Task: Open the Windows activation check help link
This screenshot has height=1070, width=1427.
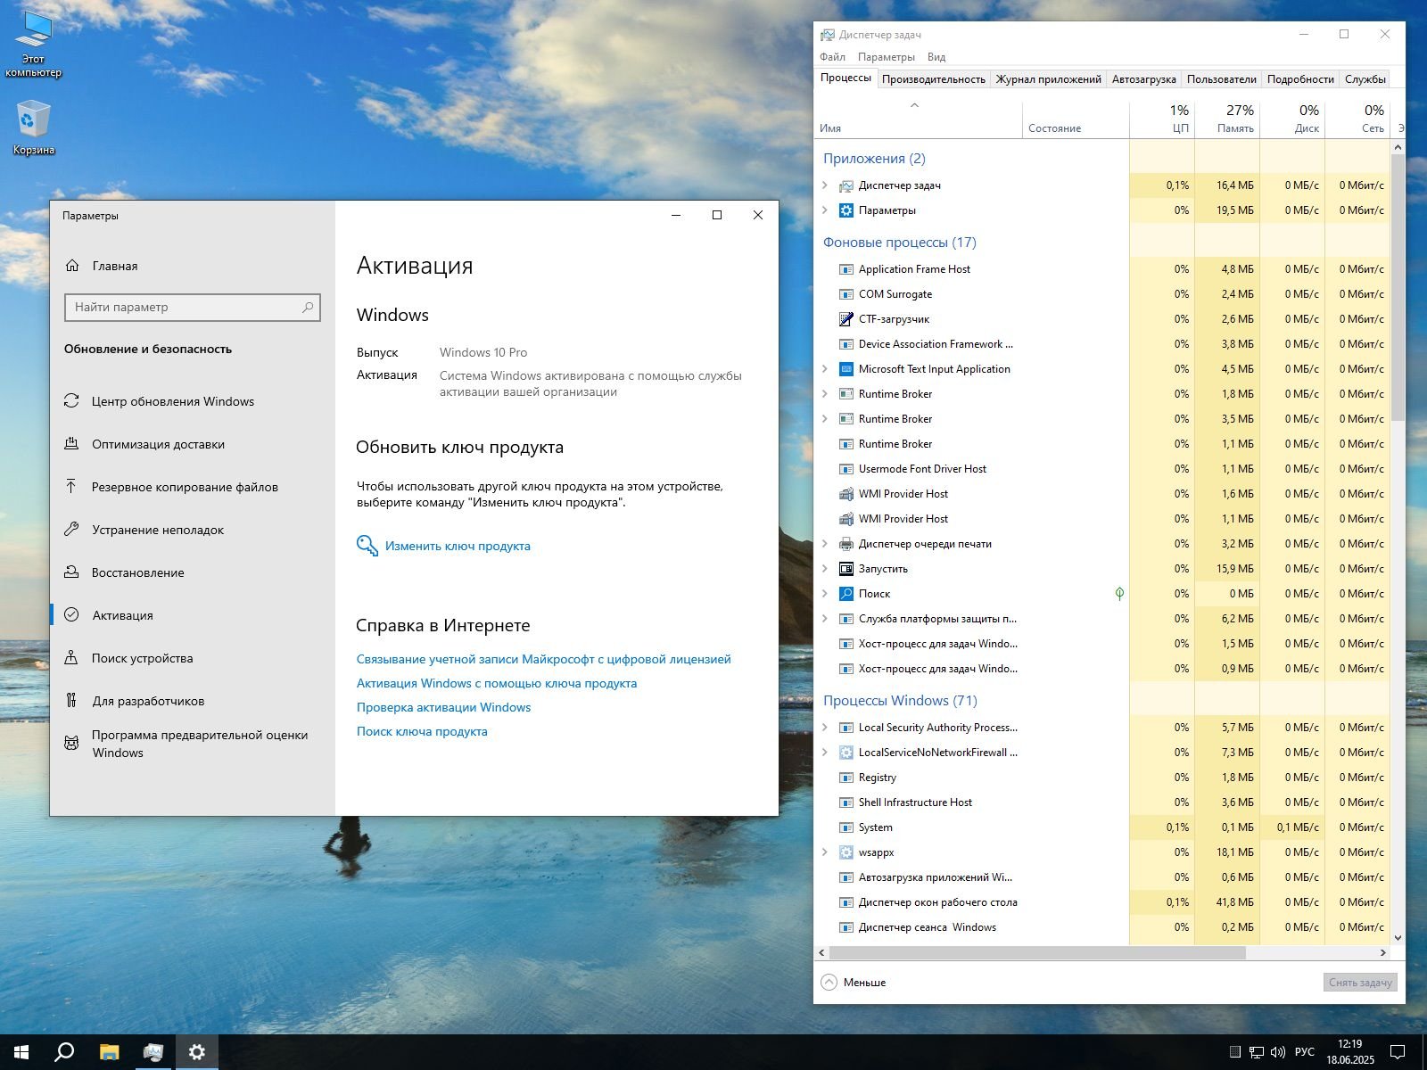Action: coord(443,707)
